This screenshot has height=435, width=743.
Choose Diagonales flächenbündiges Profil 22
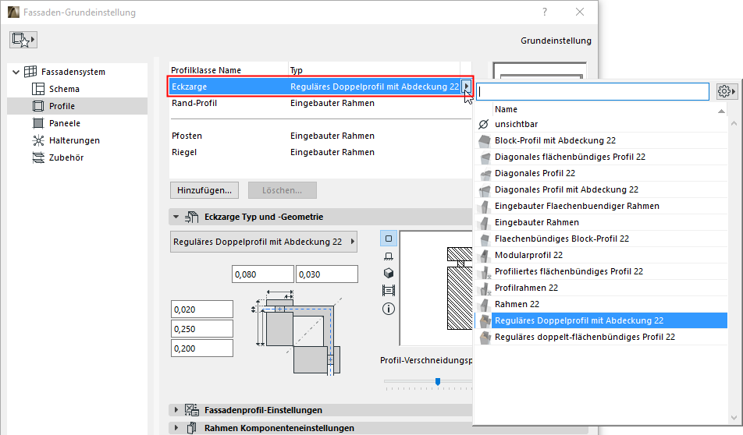[601, 157]
